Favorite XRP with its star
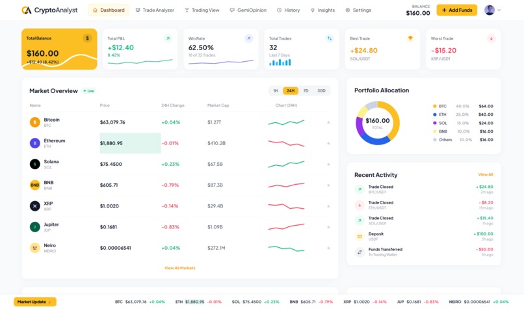524x309 pixels. pyautogui.click(x=328, y=206)
